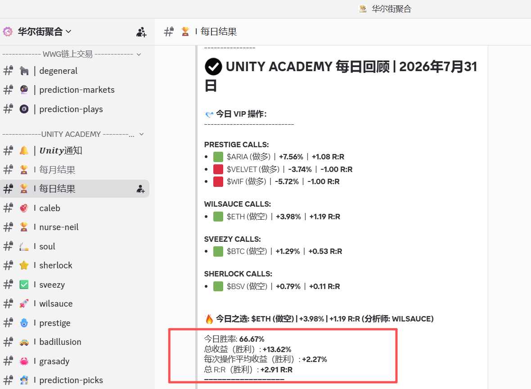Screen dimensions: 531x389
Task: Click the meat emoji on caleb row
Action: pyautogui.click(x=24, y=208)
